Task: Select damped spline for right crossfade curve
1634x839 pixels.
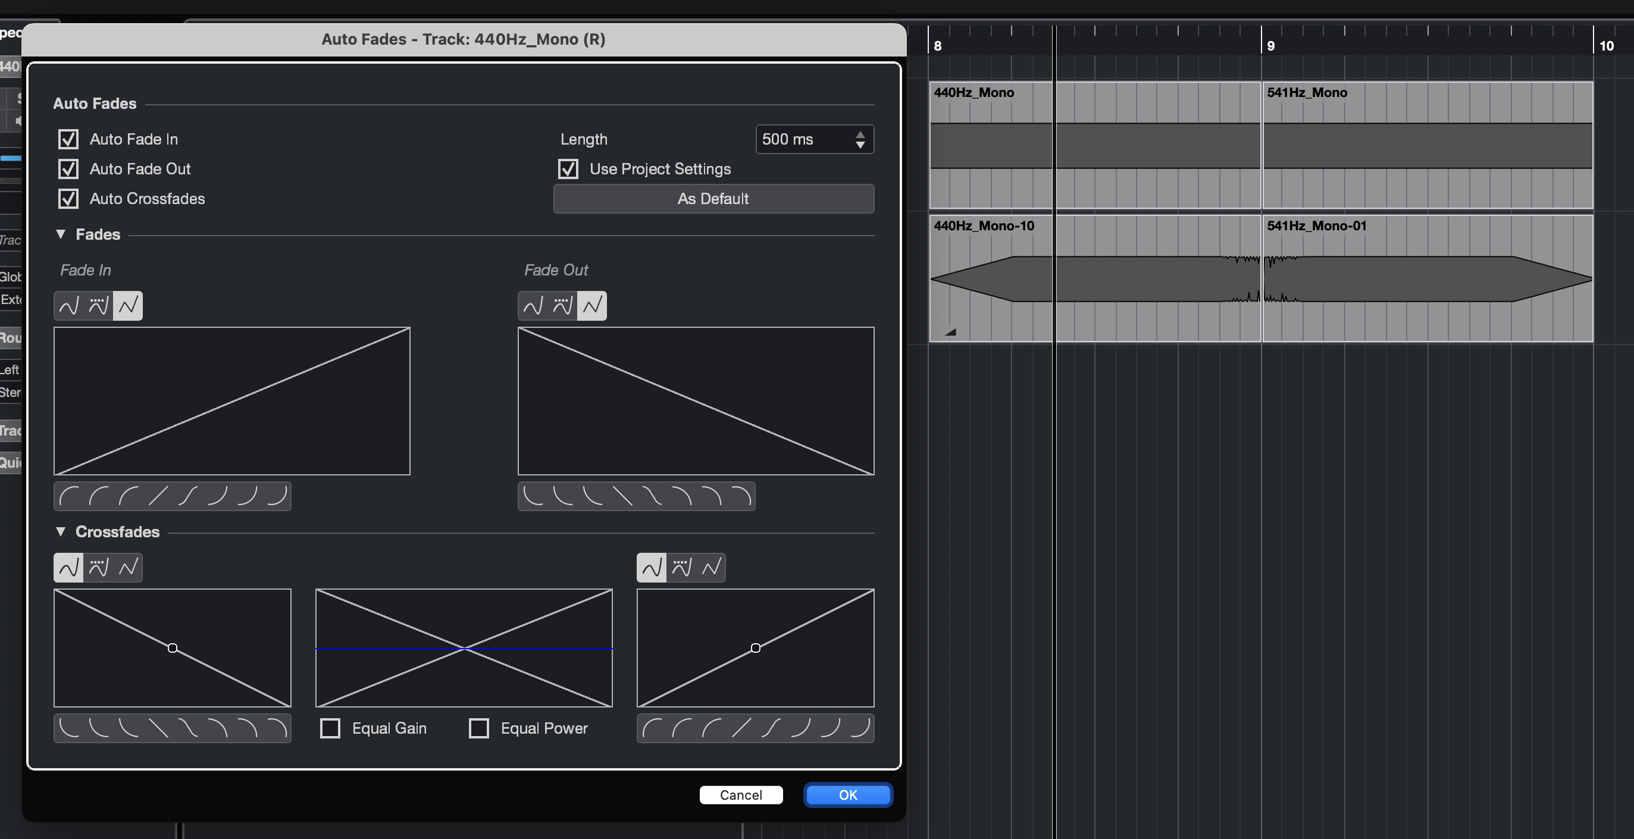Action: [x=681, y=568]
